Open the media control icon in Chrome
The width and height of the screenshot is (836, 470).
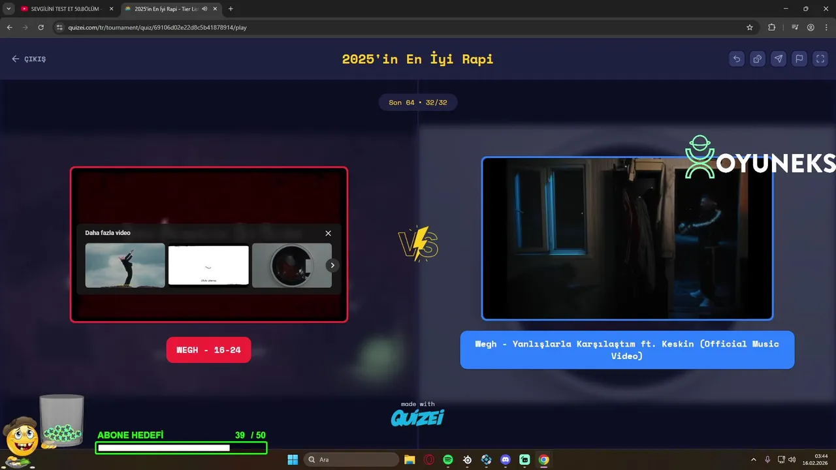pyautogui.click(x=795, y=27)
